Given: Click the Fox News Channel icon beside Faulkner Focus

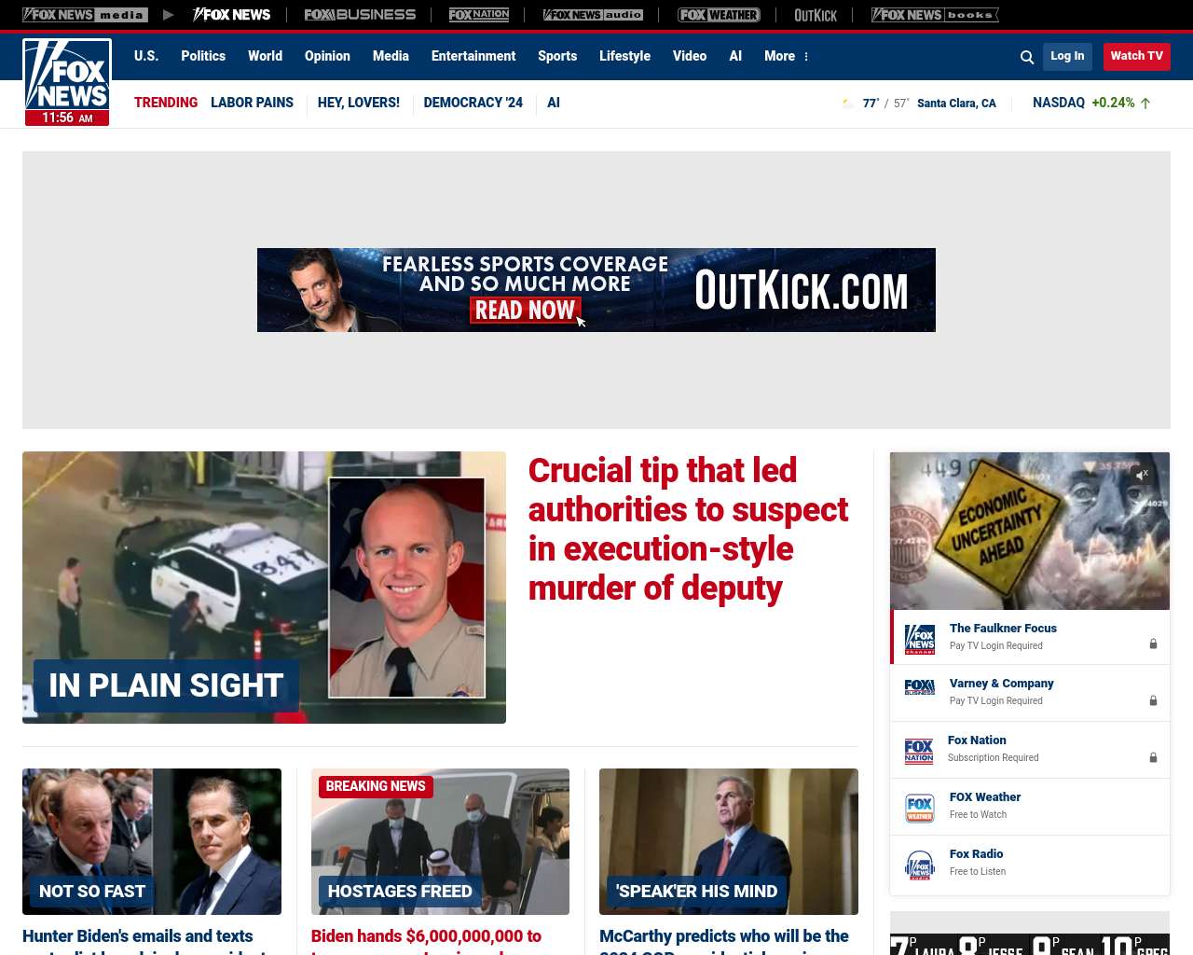Looking at the screenshot, I should (x=920, y=638).
